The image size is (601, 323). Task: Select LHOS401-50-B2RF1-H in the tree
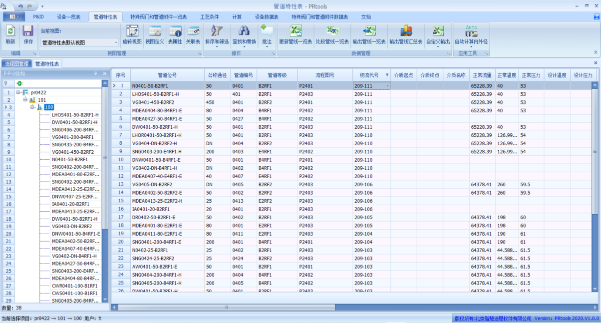(75, 115)
